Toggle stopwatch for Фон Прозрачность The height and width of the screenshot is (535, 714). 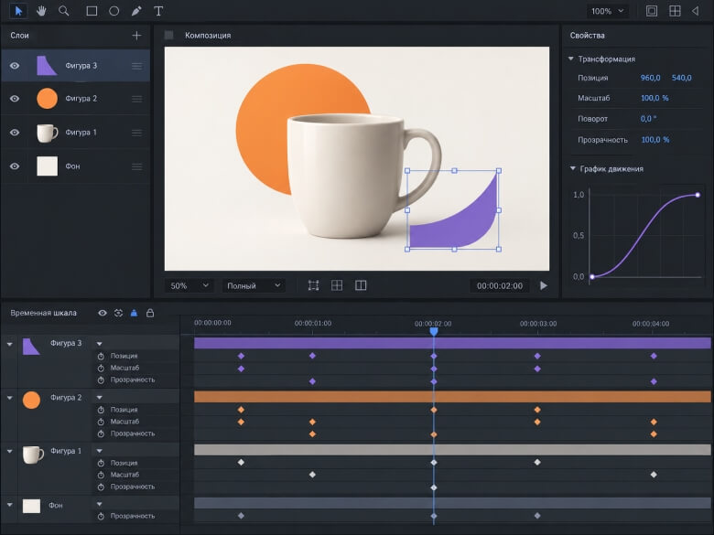pos(101,517)
